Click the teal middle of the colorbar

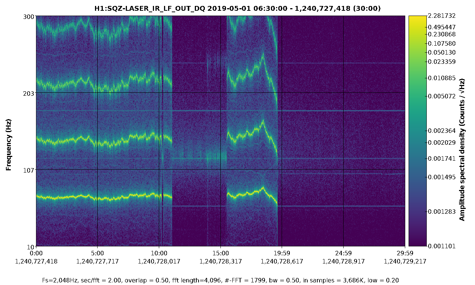coord(417,131)
